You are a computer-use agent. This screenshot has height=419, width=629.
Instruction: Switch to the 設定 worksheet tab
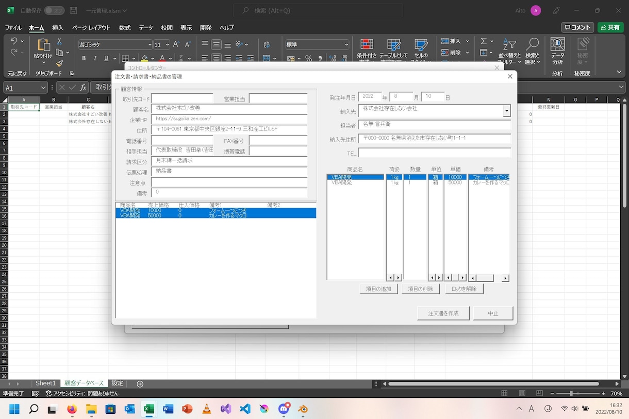pos(118,383)
